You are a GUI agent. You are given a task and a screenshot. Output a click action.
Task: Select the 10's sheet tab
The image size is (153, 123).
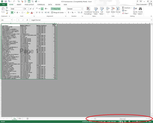[20, 119]
